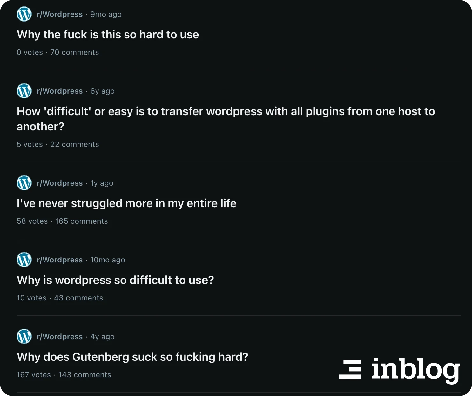Click WordPress icon beside the 6y ago post

point(24,91)
